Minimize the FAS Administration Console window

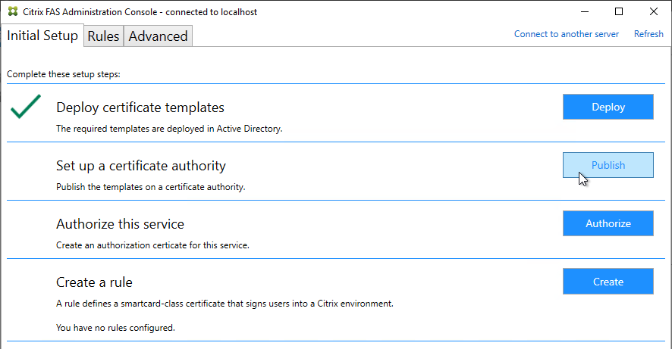click(585, 11)
